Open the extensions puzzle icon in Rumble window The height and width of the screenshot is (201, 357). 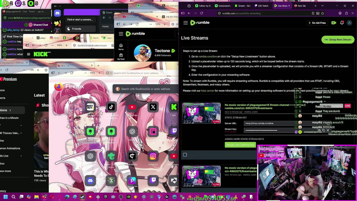point(346,13)
